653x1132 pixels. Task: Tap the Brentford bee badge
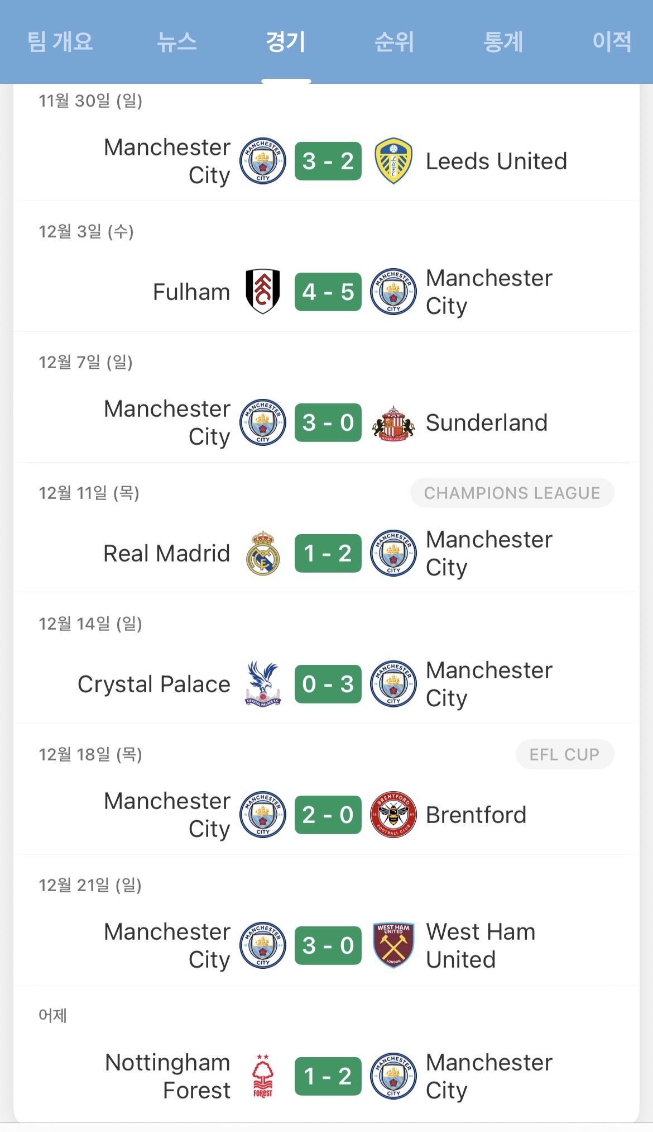point(393,815)
